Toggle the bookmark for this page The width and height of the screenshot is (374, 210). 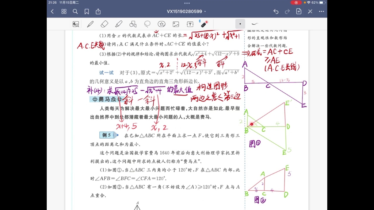87,11
